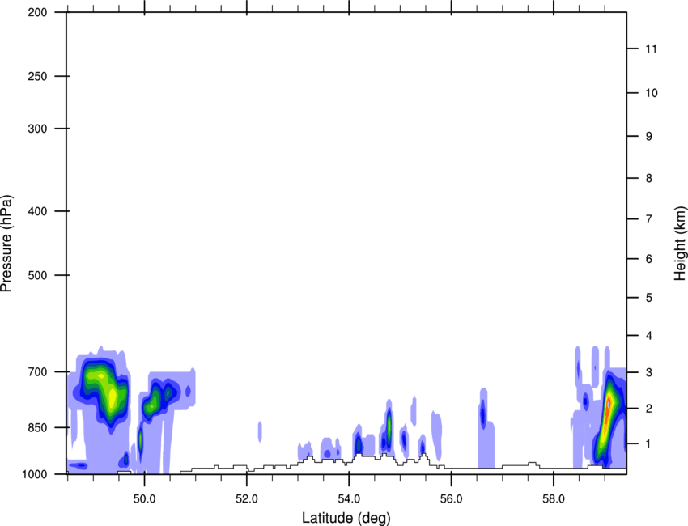Click the yellow contour maximum near 700 hPa
The image size is (688, 526).
click(x=102, y=375)
